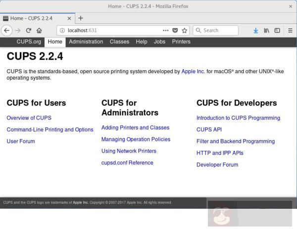
Task: Reload the current page
Action: [x=29, y=30]
